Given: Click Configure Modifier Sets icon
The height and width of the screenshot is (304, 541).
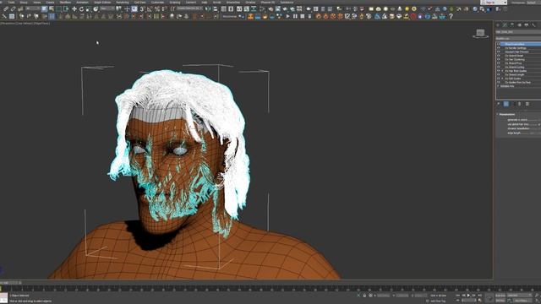Looking at the screenshot, I should [527, 104].
